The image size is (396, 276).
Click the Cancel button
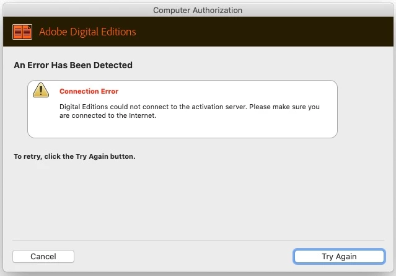[43, 257]
